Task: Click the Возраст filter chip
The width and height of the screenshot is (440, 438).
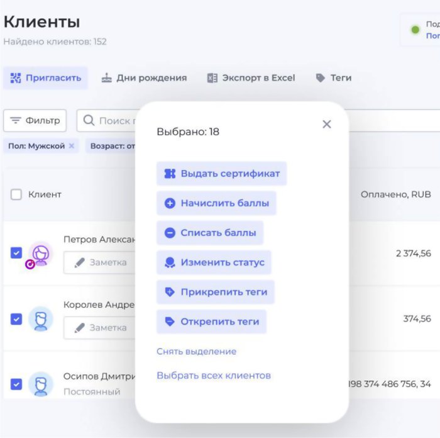Action: click(x=112, y=146)
